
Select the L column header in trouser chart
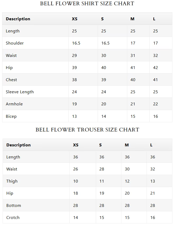tap(151, 145)
